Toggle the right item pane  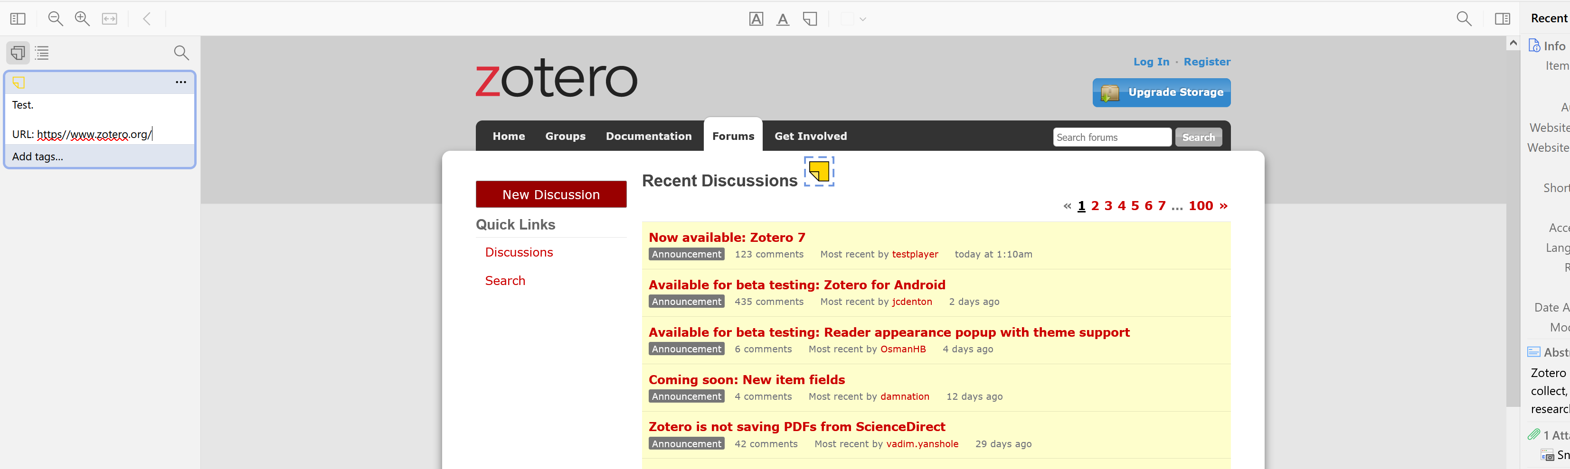(x=1503, y=19)
